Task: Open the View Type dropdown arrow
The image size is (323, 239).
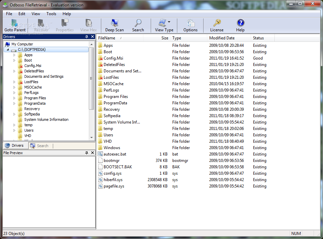Action: click(169, 22)
